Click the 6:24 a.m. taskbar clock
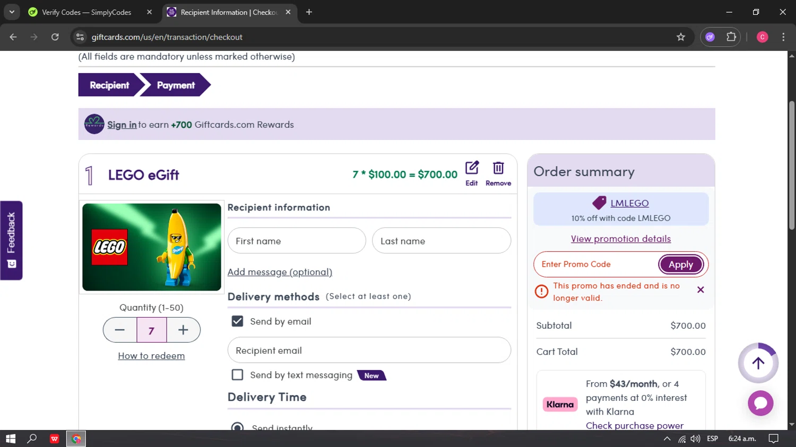The image size is (796, 447). [x=742, y=439]
